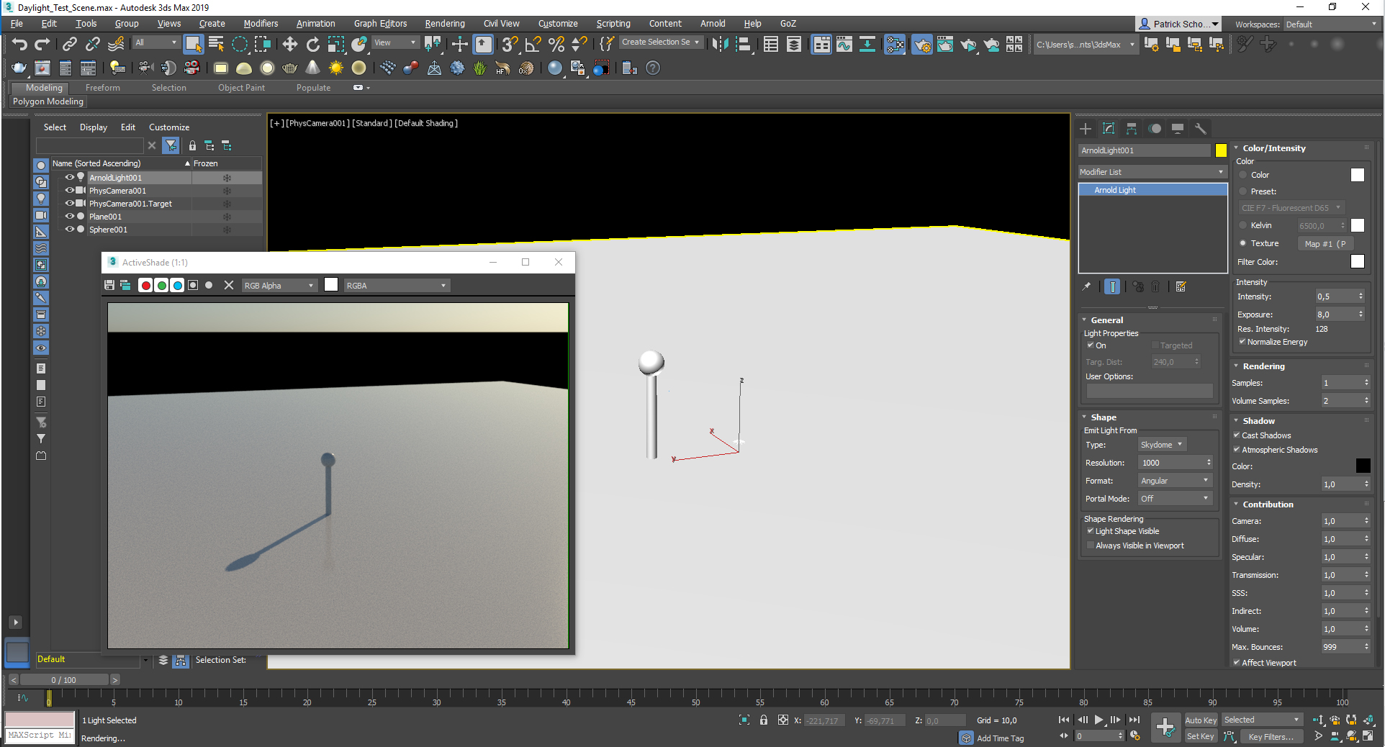Click the Filter Color swatch
The height and width of the screenshot is (747, 1385).
(x=1358, y=261)
